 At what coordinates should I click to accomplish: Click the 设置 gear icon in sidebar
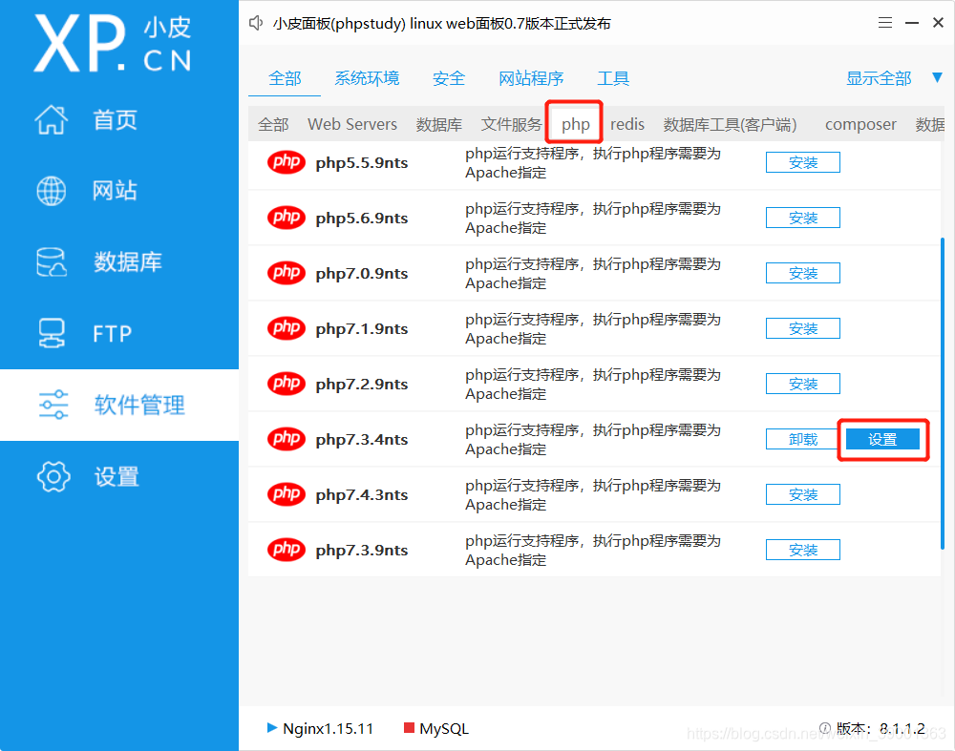[53, 476]
